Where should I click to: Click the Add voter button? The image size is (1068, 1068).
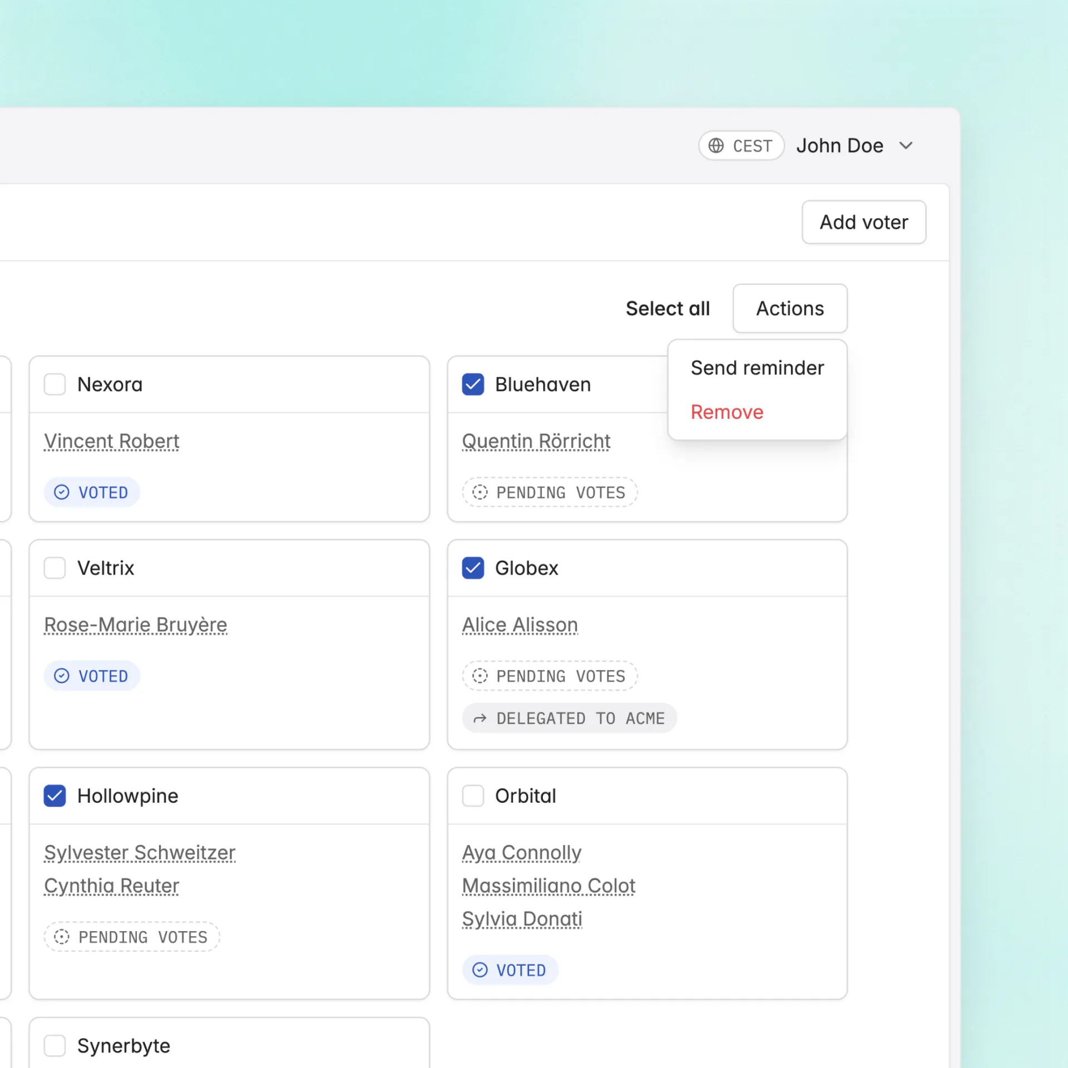click(x=864, y=222)
